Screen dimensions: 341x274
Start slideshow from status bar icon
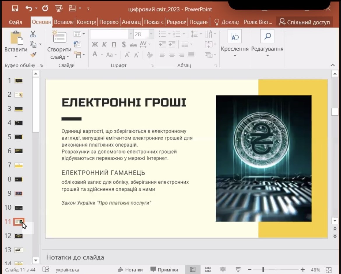coord(238,270)
